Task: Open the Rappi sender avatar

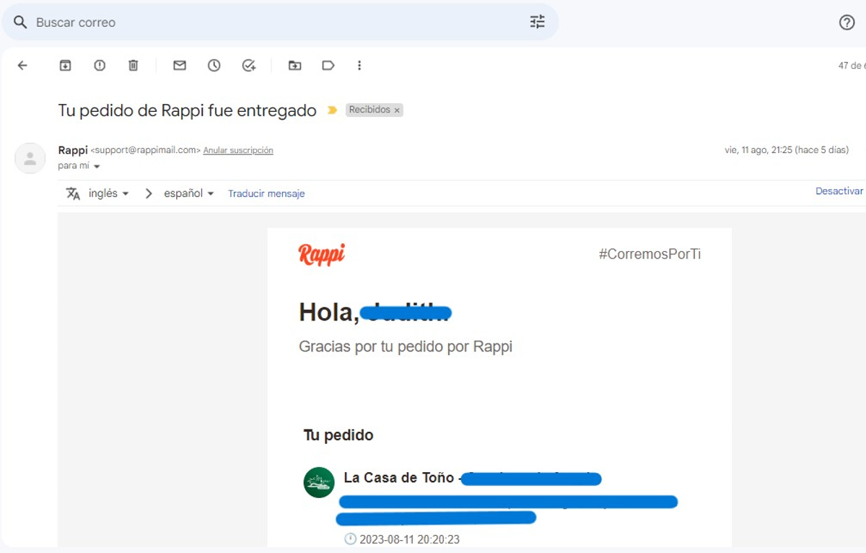Action: coord(30,158)
